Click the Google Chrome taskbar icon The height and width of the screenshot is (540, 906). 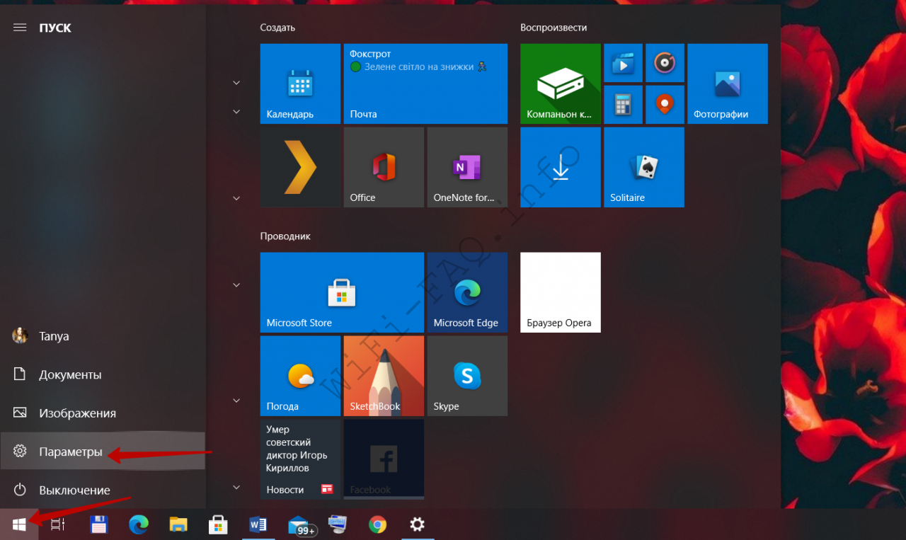pyautogui.click(x=377, y=524)
